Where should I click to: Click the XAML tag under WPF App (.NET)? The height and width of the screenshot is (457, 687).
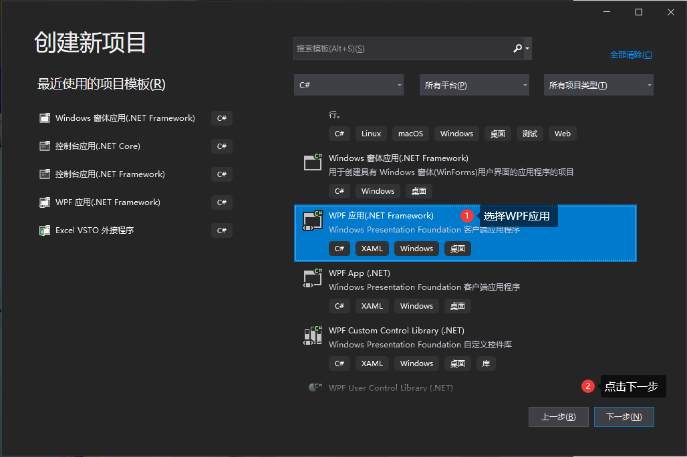point(372,306)
